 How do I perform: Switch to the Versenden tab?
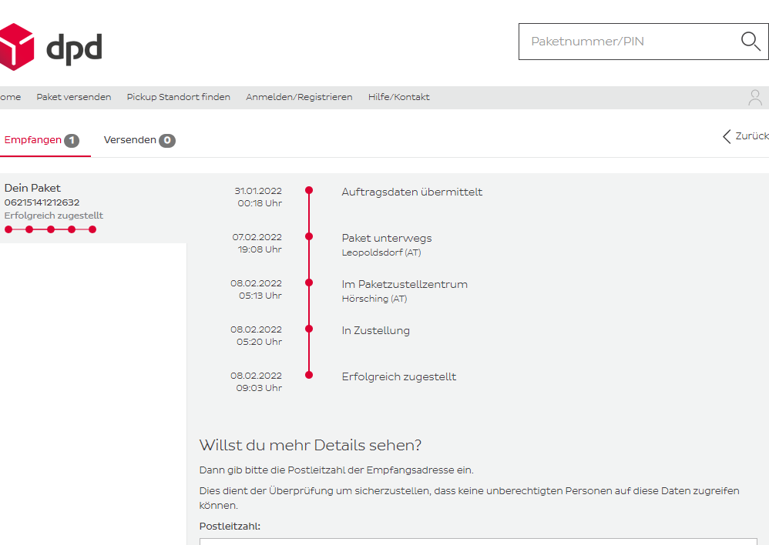point(130,140)
